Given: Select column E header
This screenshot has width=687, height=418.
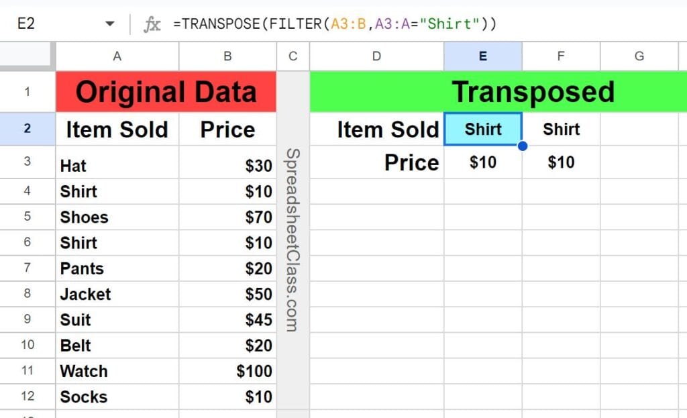Looking at the screenshot, I should coord(483,56).
